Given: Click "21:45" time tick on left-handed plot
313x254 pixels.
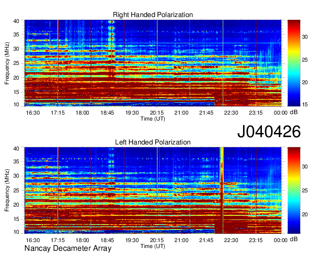Looking at the screenshot, I should pos(206,240).
